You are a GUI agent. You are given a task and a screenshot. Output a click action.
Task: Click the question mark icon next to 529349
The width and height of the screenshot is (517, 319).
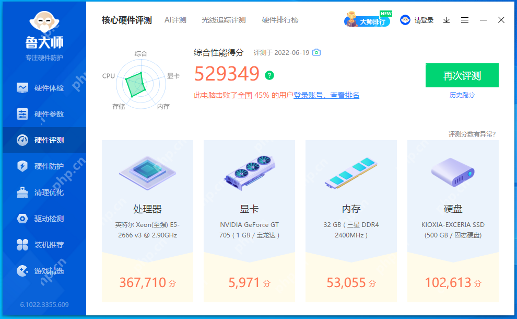coord(268,75)
